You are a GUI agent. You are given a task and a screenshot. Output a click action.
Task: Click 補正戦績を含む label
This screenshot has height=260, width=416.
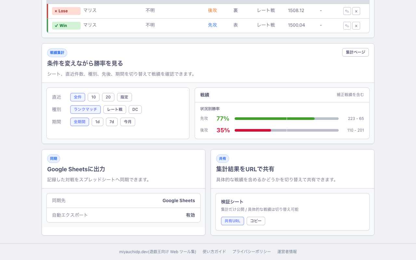pyautogui.click(x=350, y=95)
